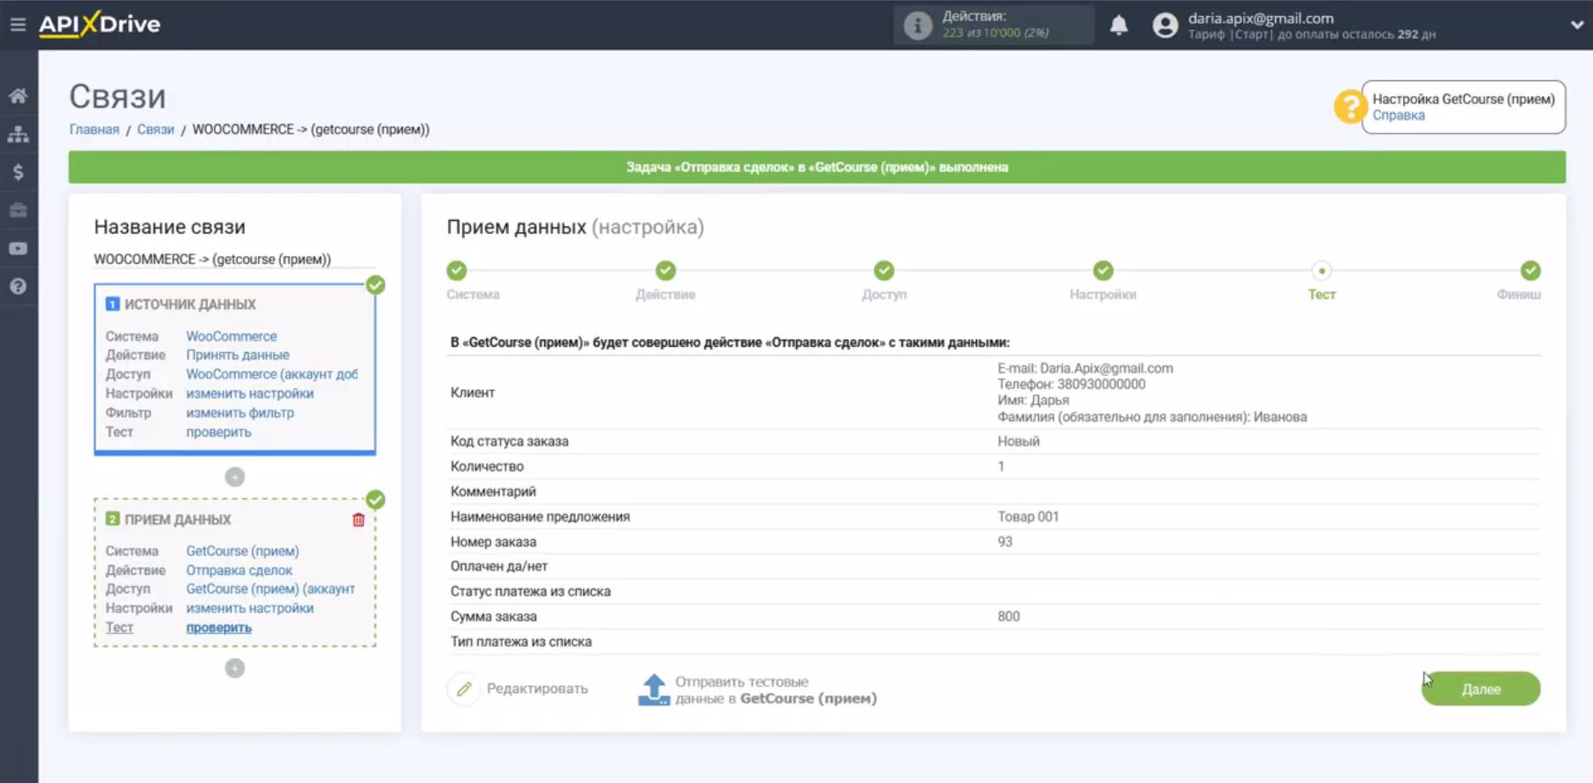Open the home icon in sidebar
Screen dimensions: 1593x783
18,96
